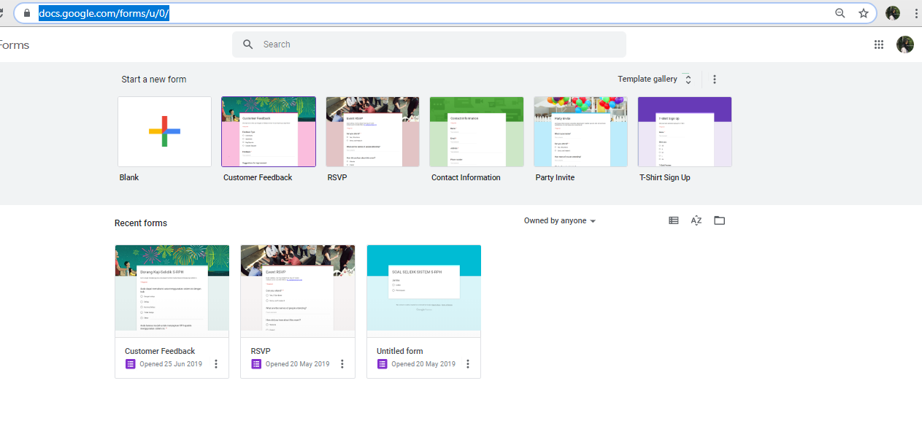The image size is (922, 432).
Task: Open more options for Untitled form
Action: tap(468, 364)
